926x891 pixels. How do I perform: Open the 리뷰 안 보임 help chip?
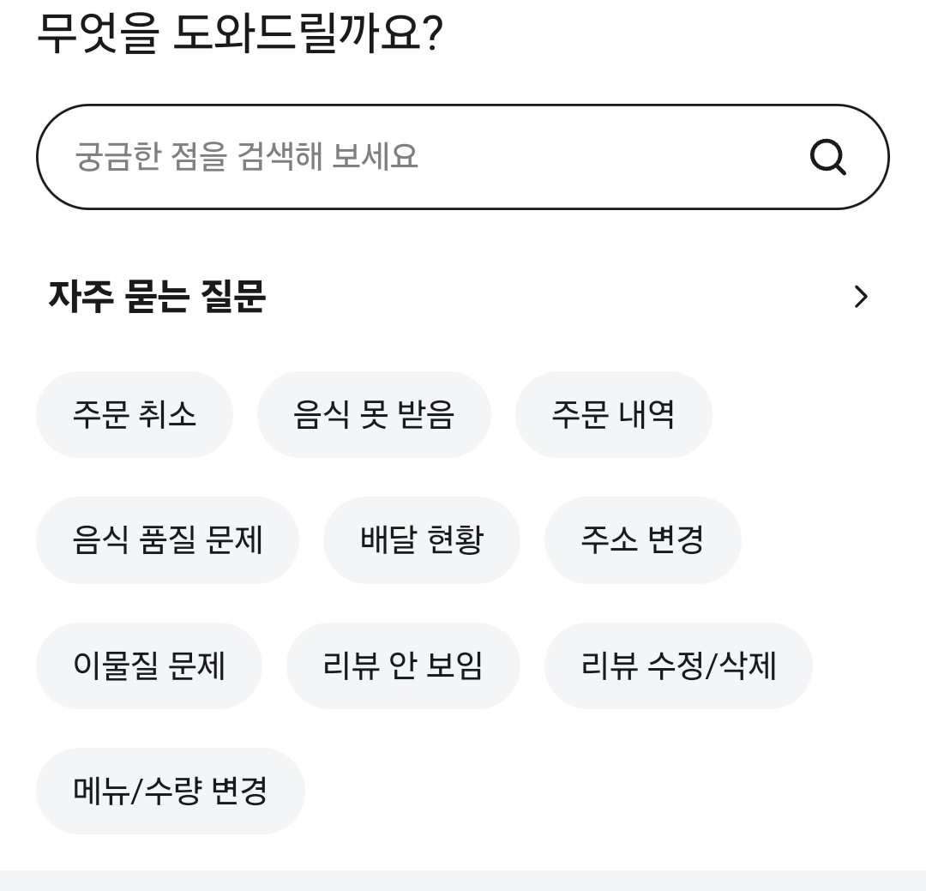pyautogui.click(x=404, y=665)
